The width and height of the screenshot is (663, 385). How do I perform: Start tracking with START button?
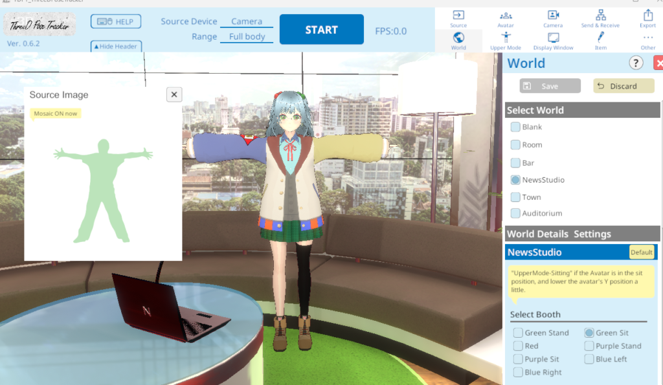(x=321, y=30)
